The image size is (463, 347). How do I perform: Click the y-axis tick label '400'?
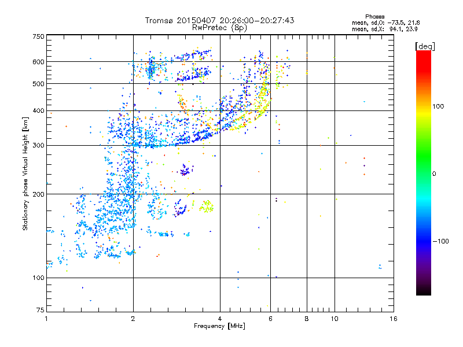38,111
